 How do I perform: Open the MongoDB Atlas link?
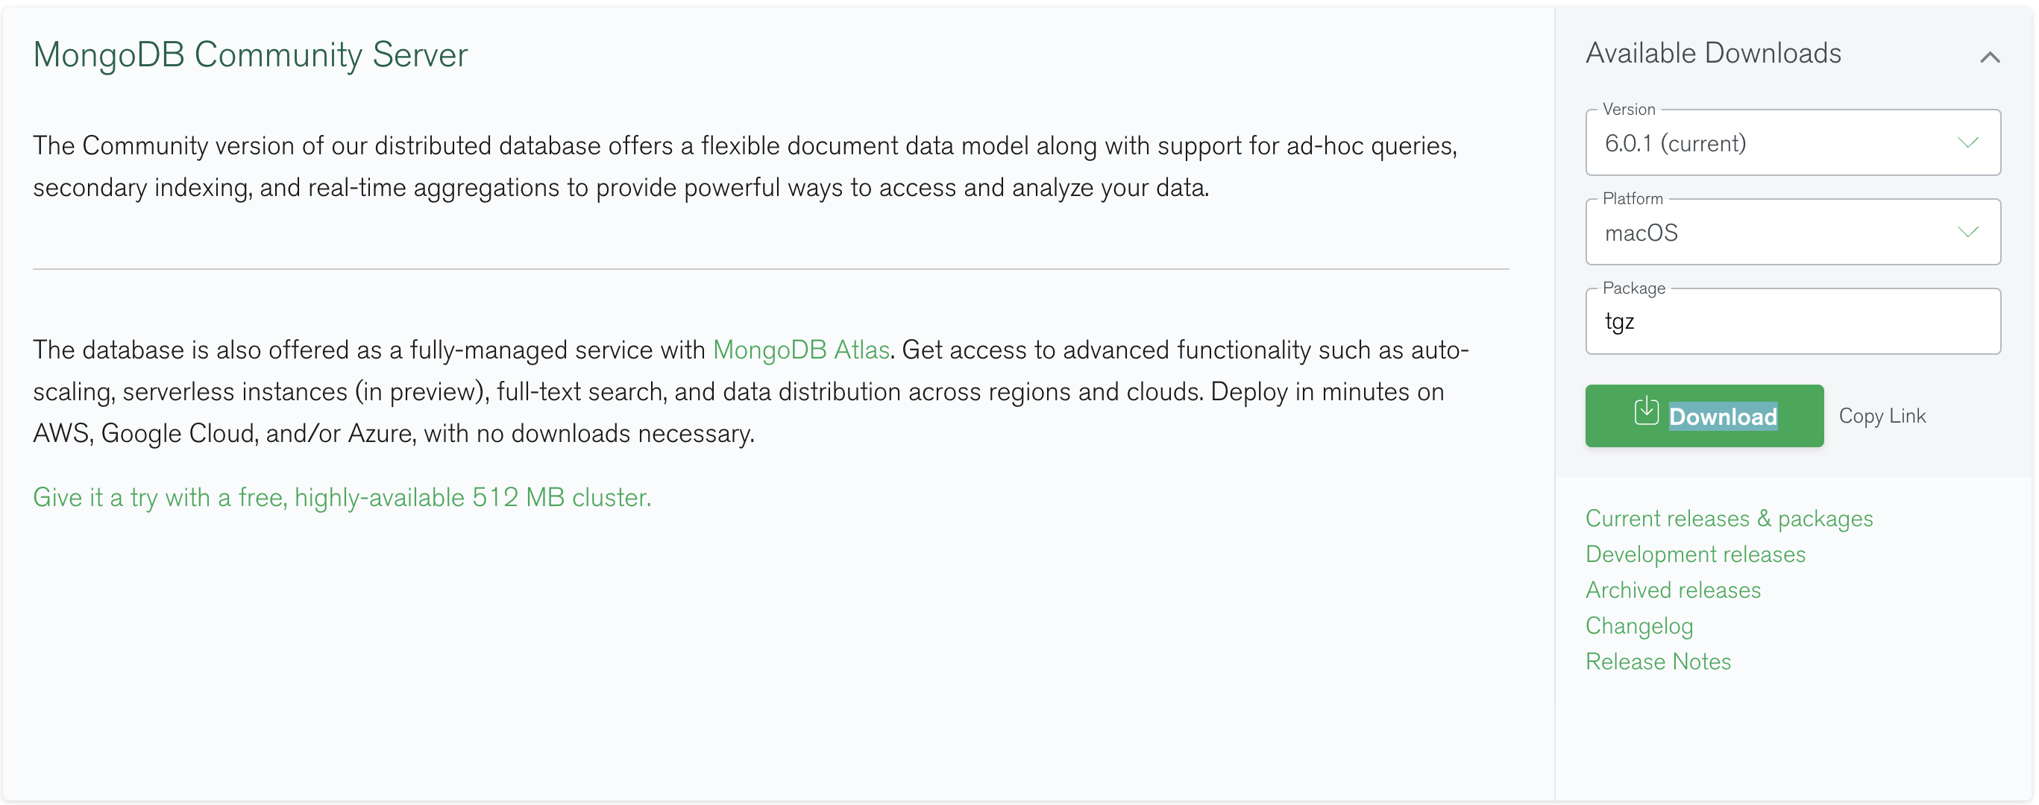[x=801, y=349]
